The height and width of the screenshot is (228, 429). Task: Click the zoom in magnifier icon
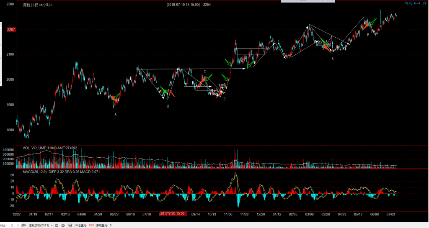point(406,3)
